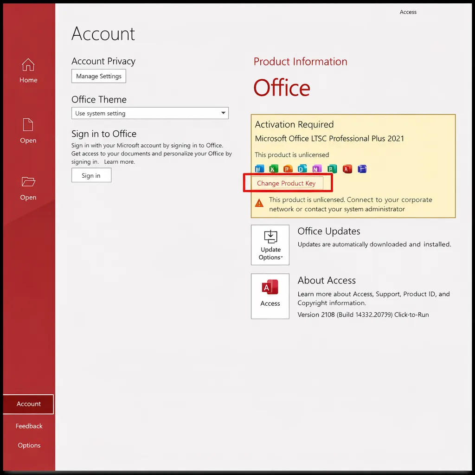Open Options from the sidebar

pos(29,445)
